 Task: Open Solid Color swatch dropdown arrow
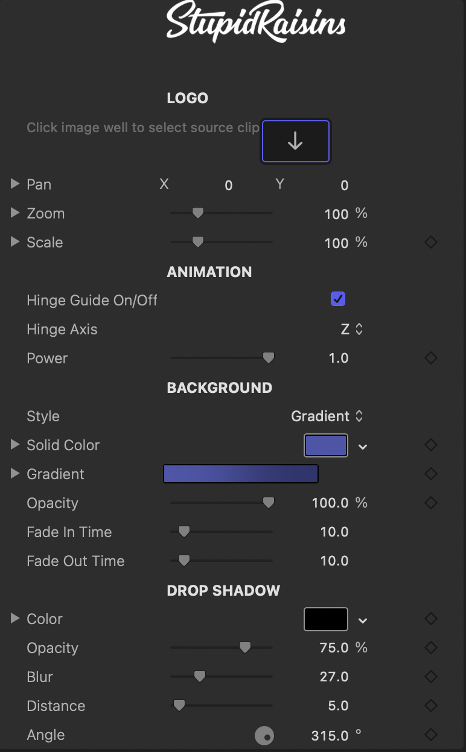363,447
